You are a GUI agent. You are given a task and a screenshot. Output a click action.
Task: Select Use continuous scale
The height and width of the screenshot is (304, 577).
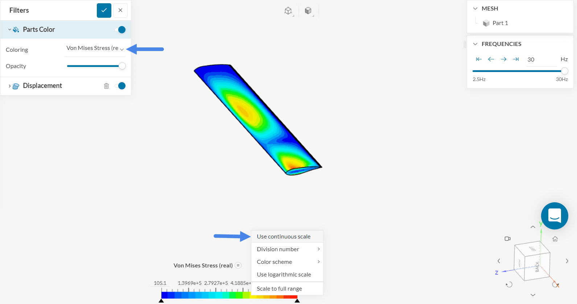pos(284,237)
